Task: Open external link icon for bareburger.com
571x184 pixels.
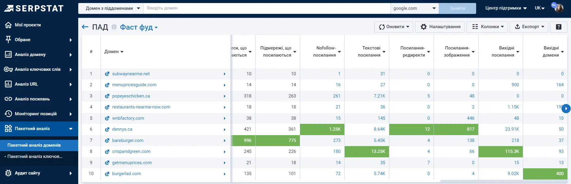Action: (107, 140)
